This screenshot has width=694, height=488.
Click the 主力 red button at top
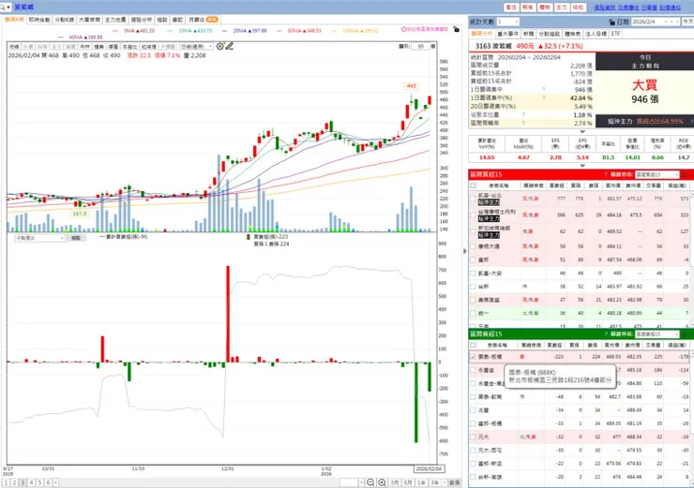(x=561, y=7)
